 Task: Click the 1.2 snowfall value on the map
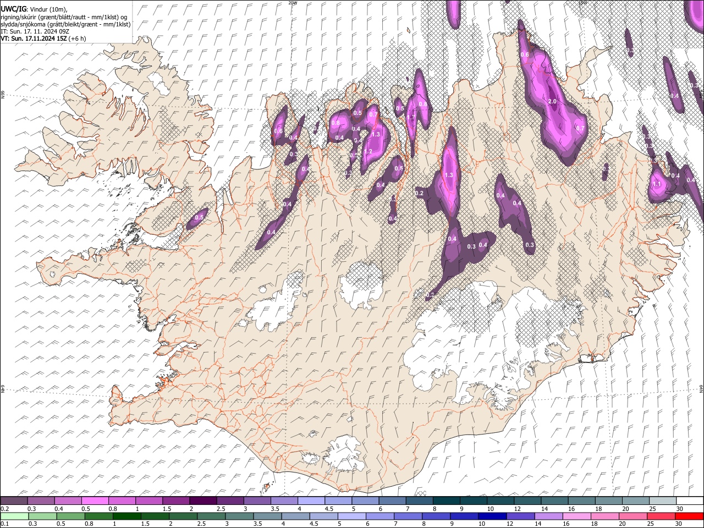[x=368, y=152]
